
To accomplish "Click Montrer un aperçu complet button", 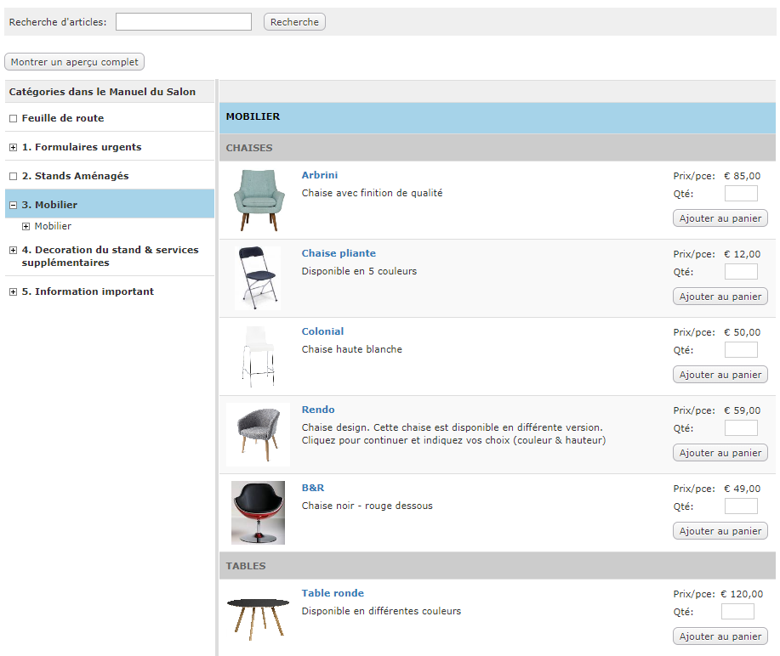I will click(75, 62).
